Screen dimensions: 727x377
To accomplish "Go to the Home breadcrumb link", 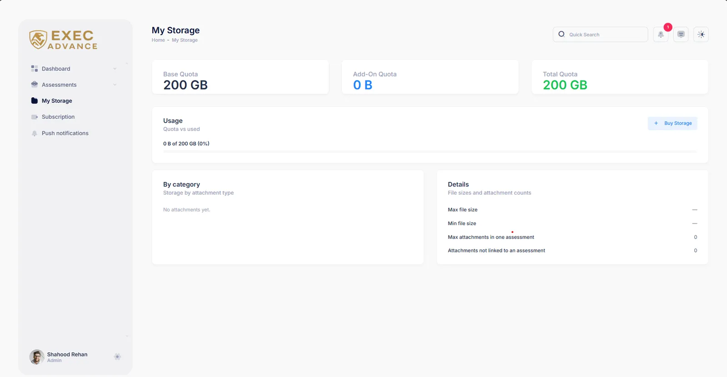I will coord(158,40).
